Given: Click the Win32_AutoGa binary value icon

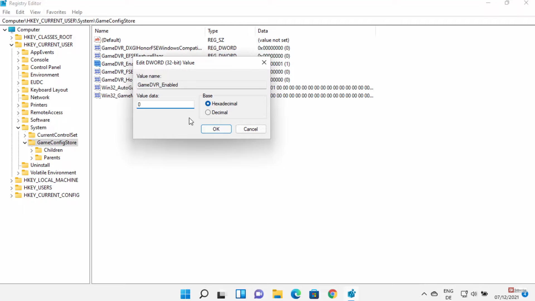Looking at the screenshot, I should (97, 88).
